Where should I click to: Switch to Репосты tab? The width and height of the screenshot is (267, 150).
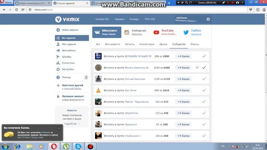tap(130, 44)
